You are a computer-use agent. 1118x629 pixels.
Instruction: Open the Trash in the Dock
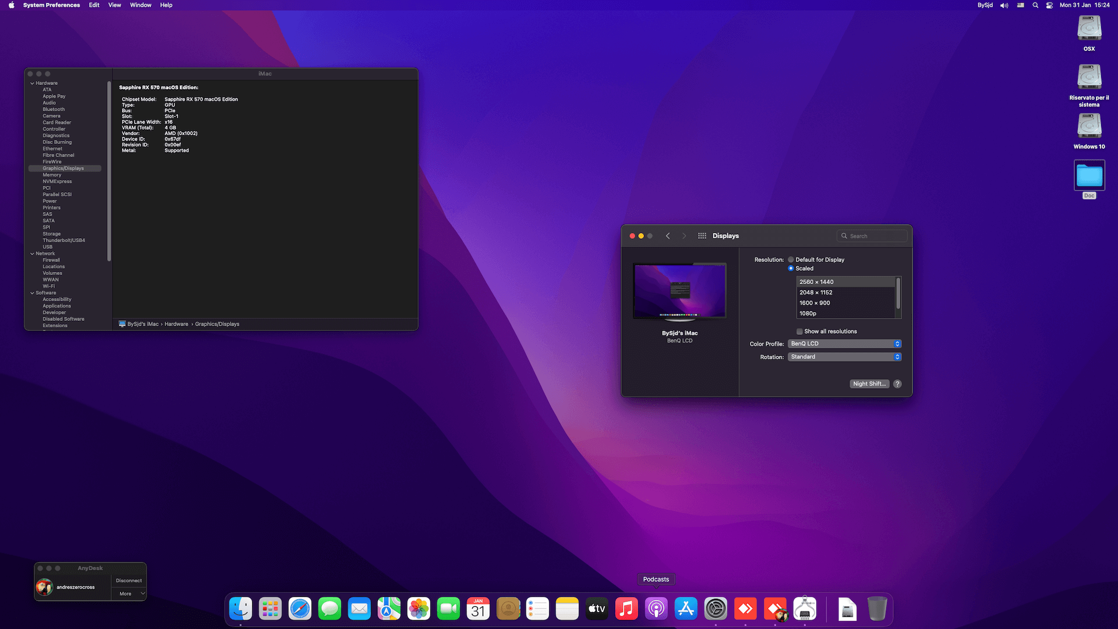click(x=877, y=609)
